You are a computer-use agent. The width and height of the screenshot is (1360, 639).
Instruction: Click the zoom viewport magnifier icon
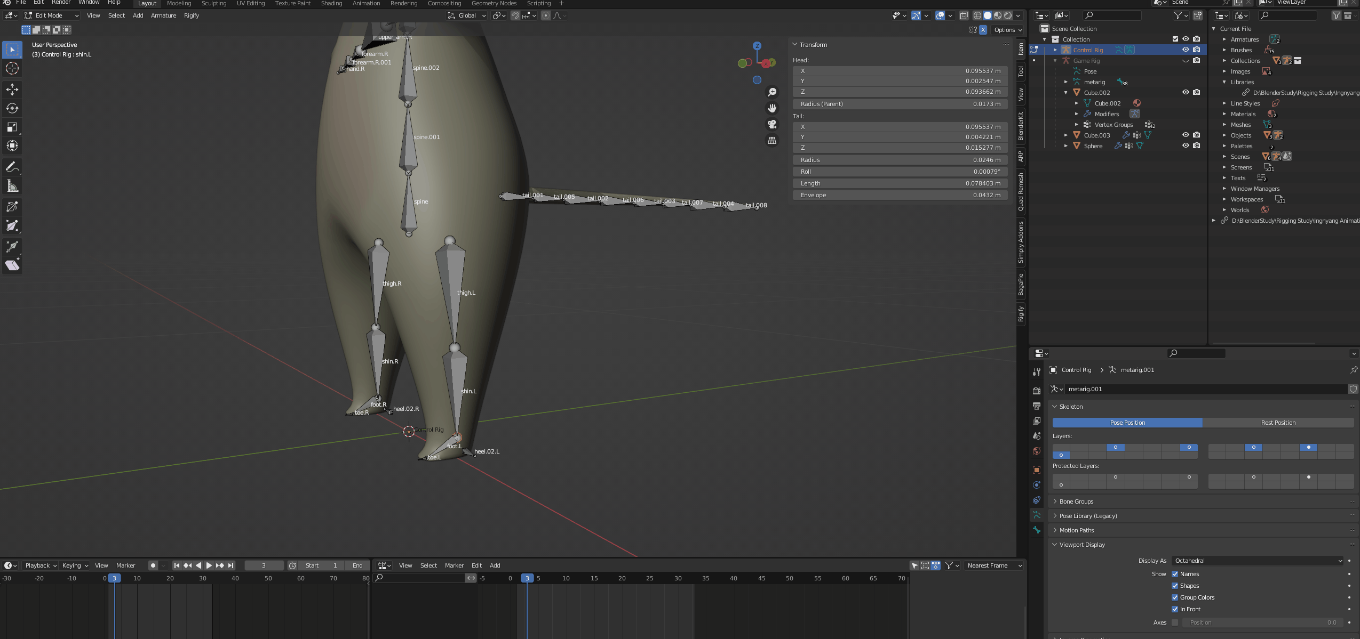(772, 92)
